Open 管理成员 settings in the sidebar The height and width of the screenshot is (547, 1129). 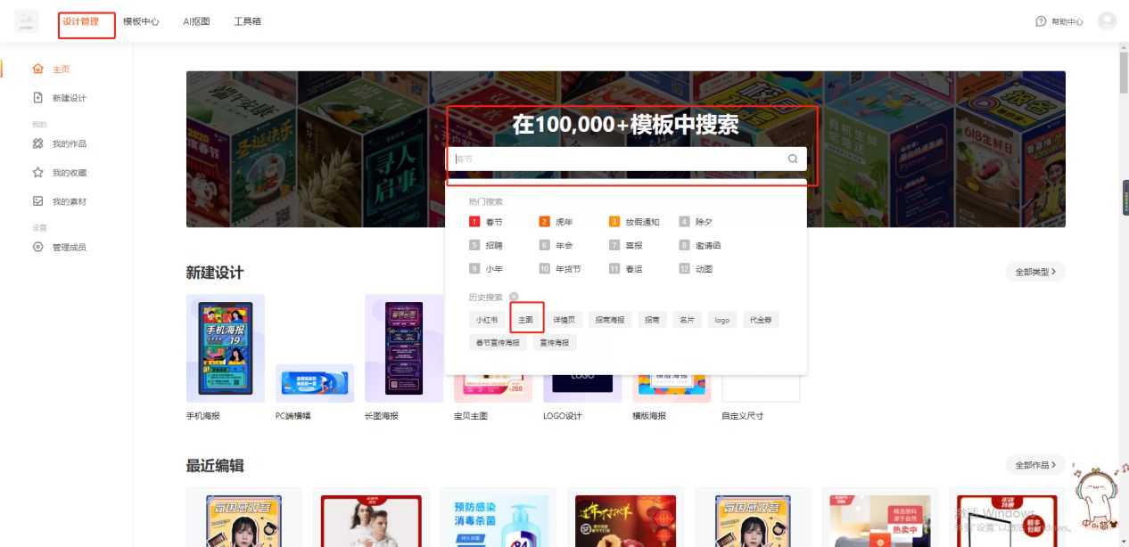pos(38,248)
